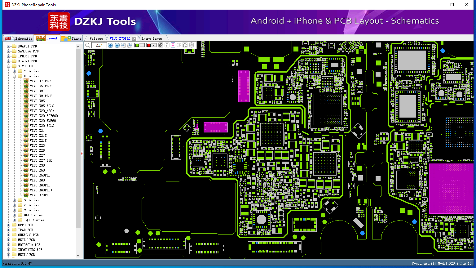476x268 pixels.
Task: Expand the IPHONE PCB folder
Action: (9, 56)
